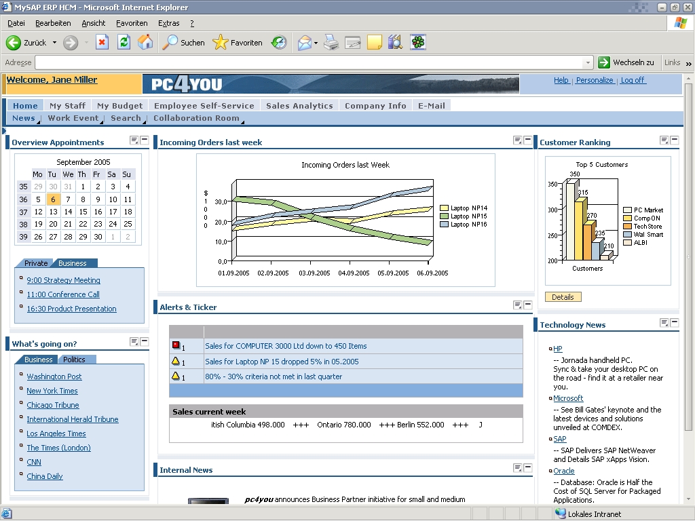This screenshot has height=521, width=695.
Task: Open the Employee Self-Service tab
Action: [x=204, y=105]
